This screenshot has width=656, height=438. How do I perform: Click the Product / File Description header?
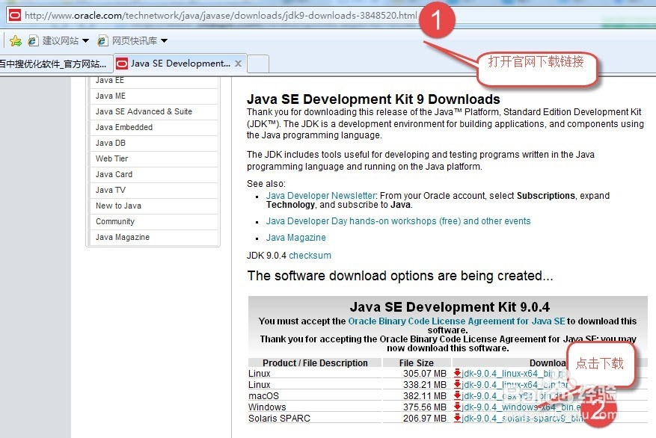coord(315,363)
